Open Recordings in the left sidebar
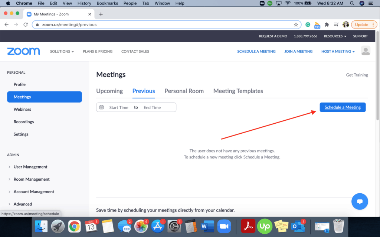This screenshot has height=237, width=380. click(24, 122)
